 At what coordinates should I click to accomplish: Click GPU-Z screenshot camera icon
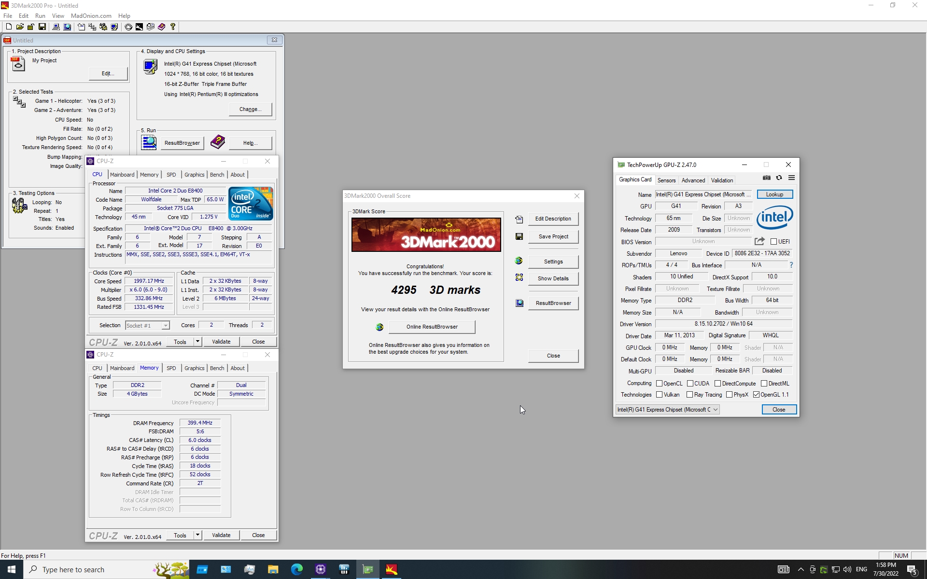point(766,178)
